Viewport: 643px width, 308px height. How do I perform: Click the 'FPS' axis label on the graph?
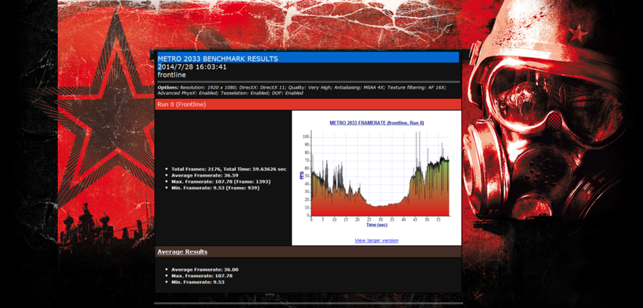click(x=302, y=176)
